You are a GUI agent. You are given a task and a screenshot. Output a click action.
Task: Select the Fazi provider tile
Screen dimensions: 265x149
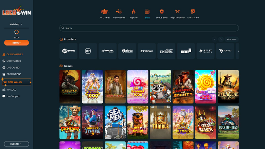coord(186,51)
